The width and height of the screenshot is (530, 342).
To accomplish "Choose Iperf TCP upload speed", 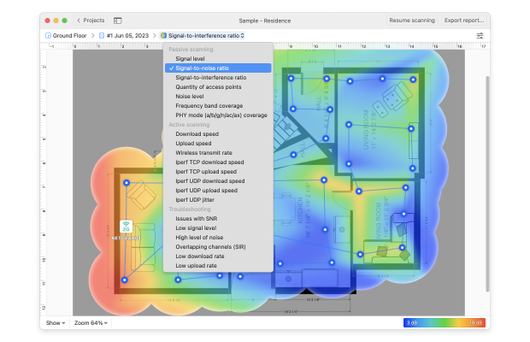I will tap(218, 172).
